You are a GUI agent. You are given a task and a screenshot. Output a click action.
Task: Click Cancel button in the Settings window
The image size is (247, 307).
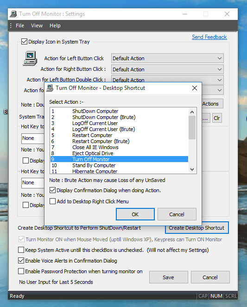pyautogui.click(x=210, y=277)
